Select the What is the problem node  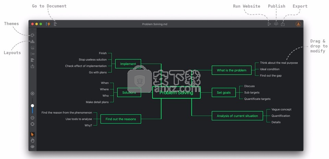(x=232, y=70)
